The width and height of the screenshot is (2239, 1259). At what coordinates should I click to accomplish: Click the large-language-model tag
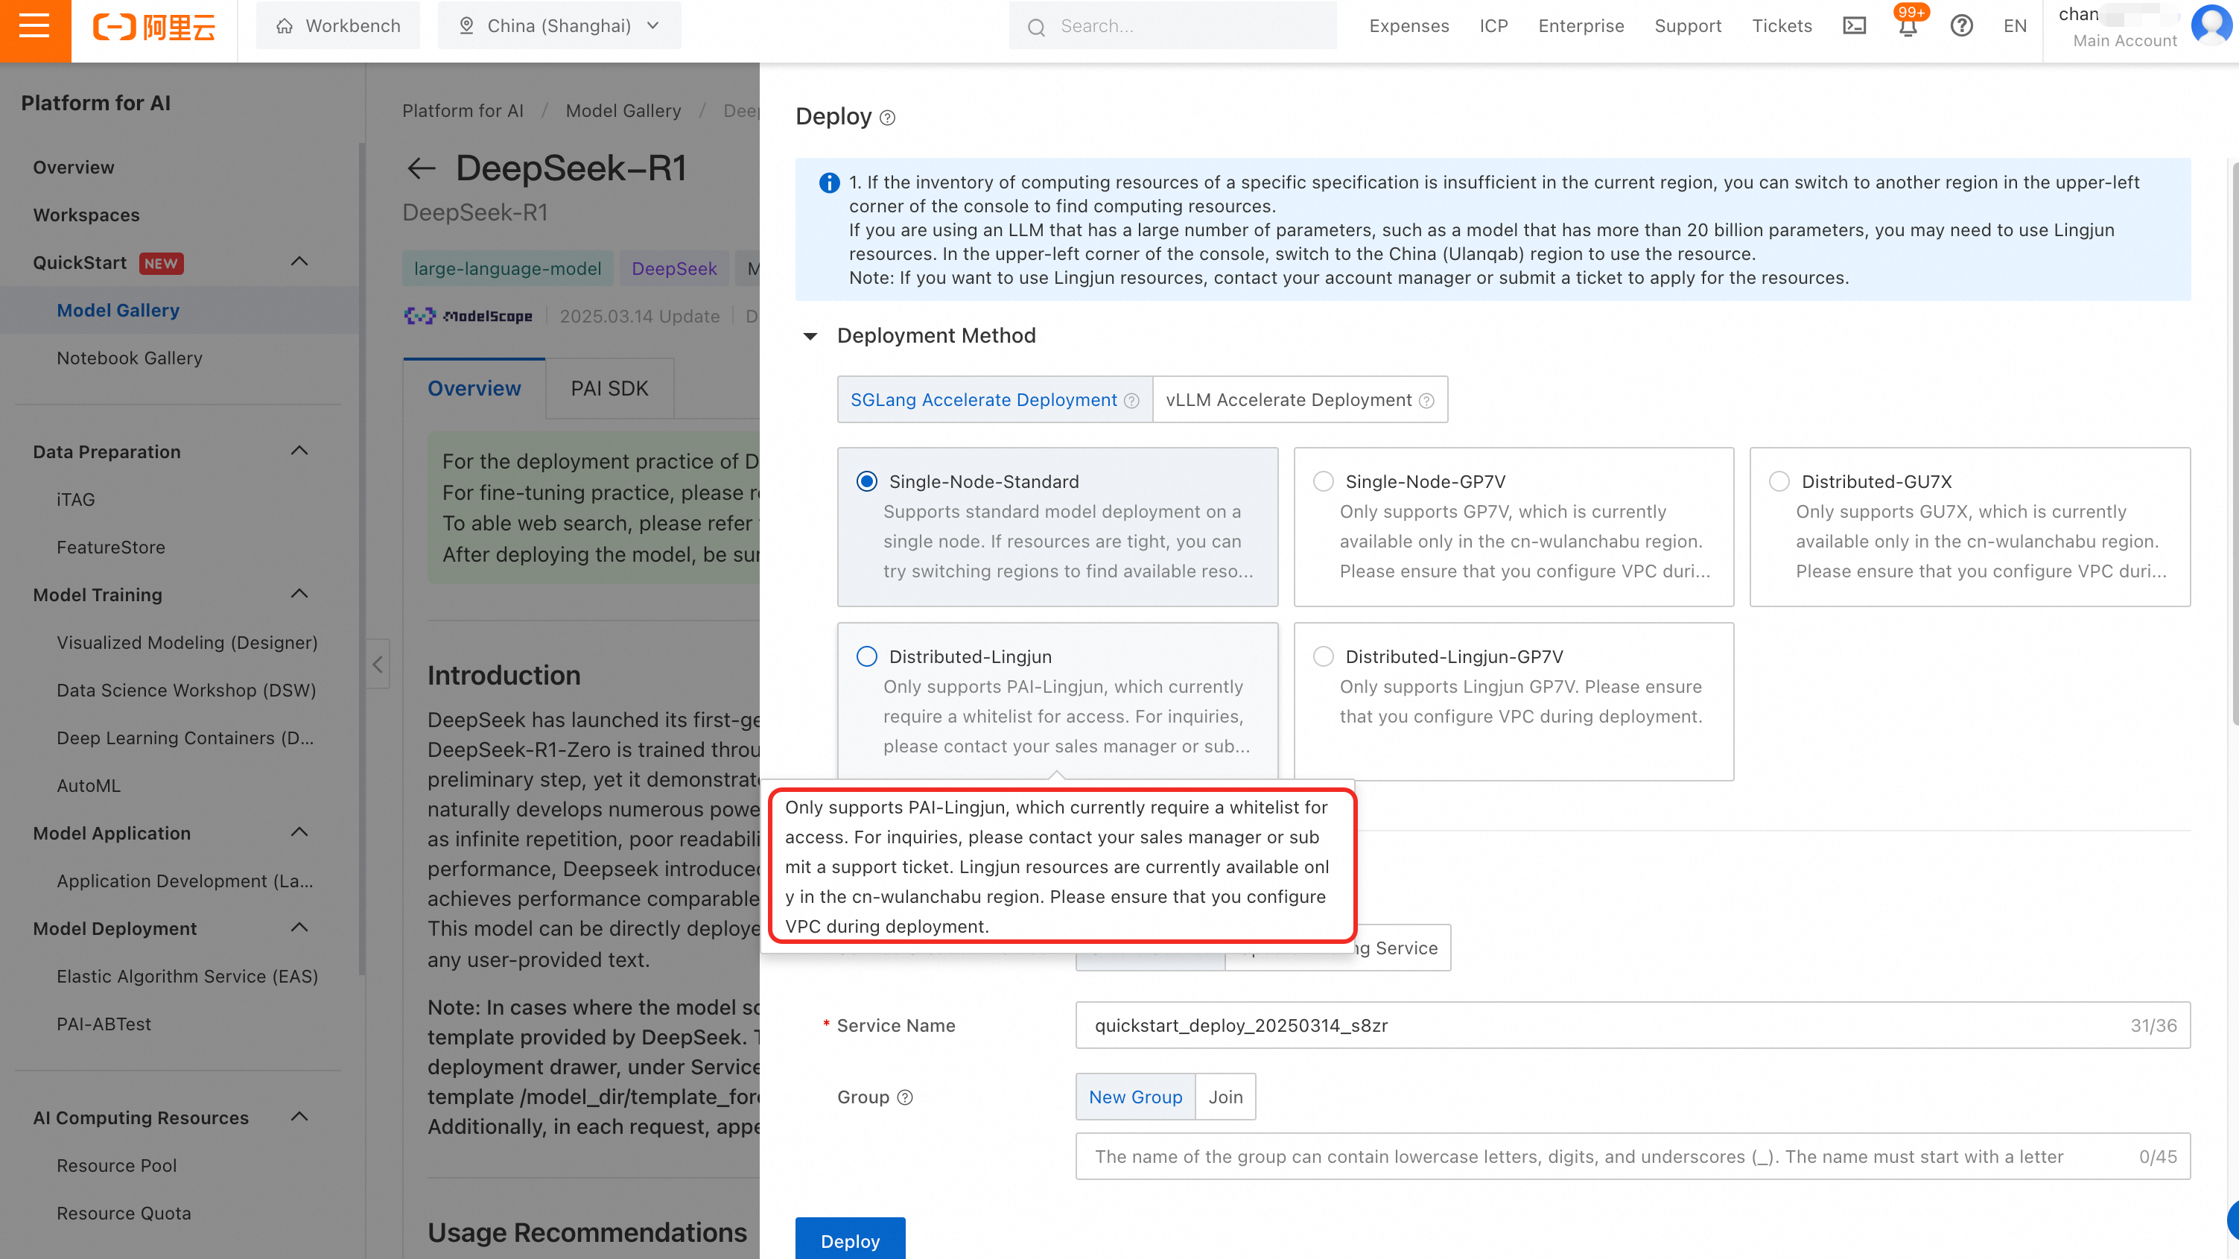(x=507, y=269)
